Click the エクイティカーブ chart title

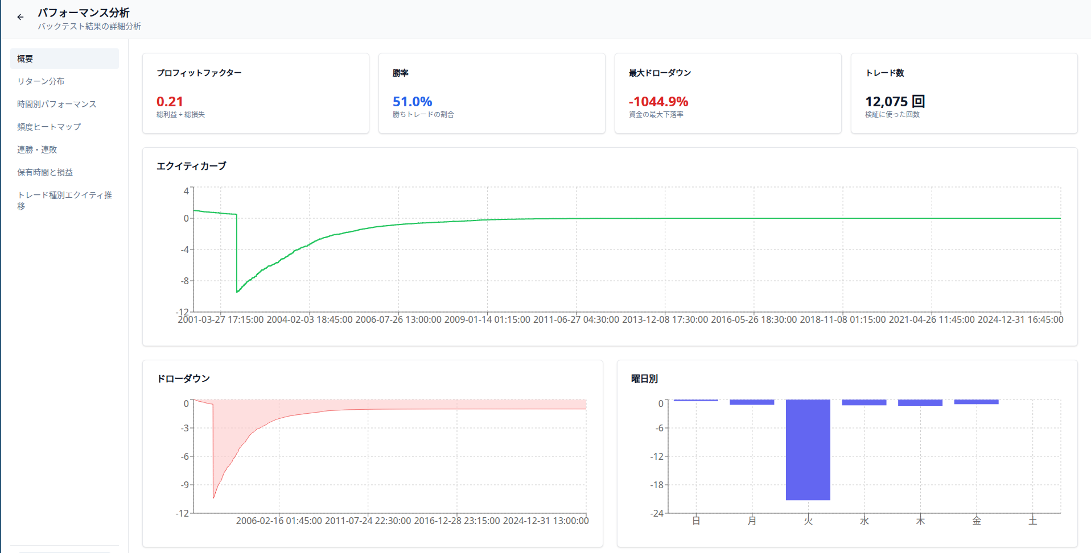[x=191, y=166]
